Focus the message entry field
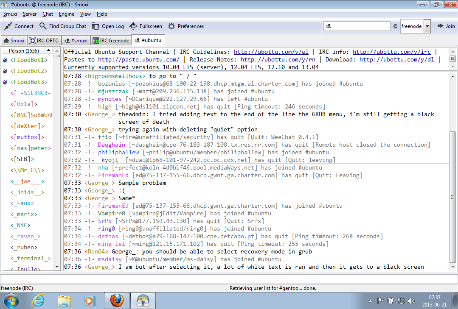This screenshot has height=309, width=458. [229, 279]
